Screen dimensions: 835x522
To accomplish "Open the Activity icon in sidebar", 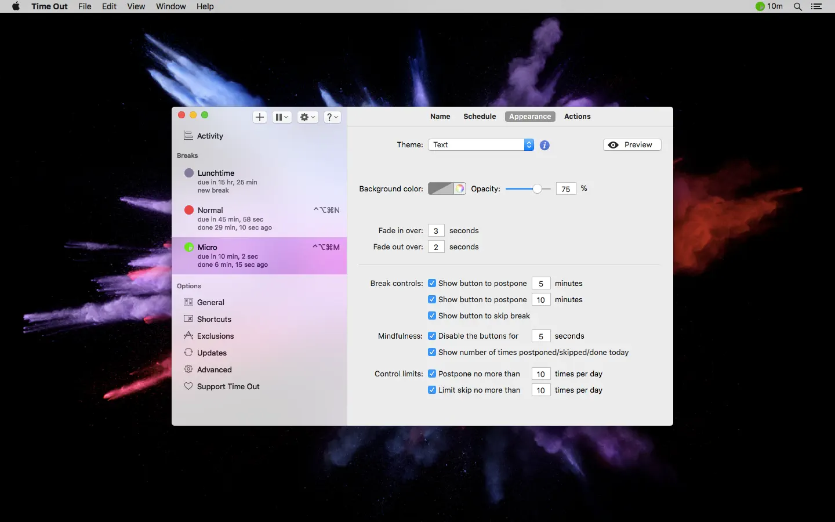I will [x=188, y=136].
